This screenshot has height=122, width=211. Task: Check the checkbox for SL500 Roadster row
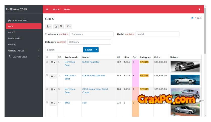click(x=47, y=62)
